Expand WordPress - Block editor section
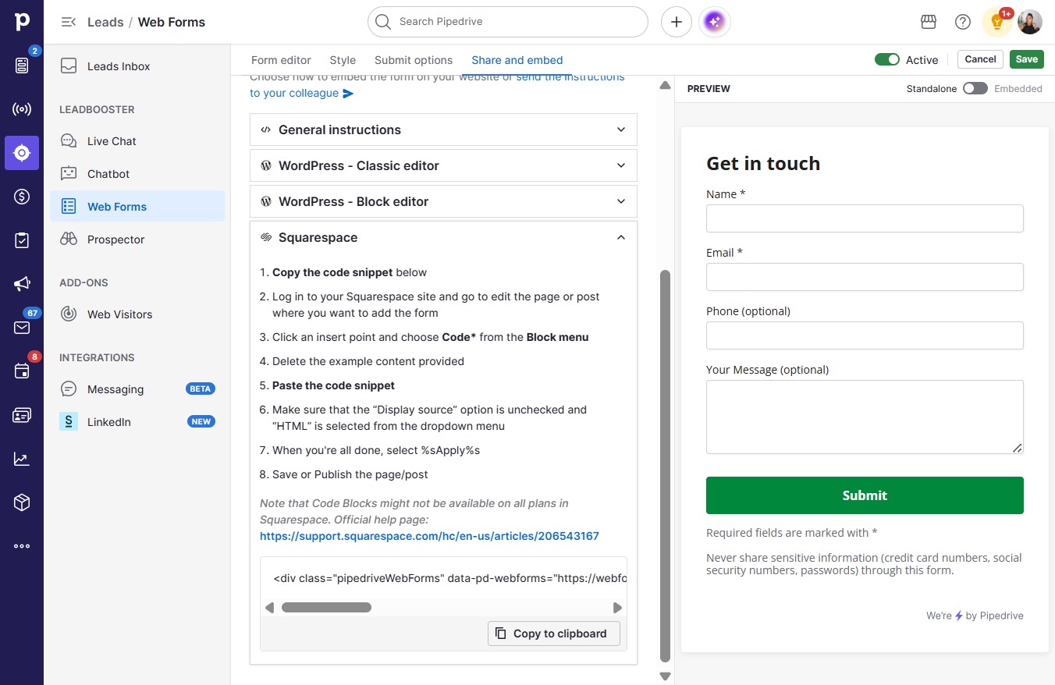Viewport: 1055px width, 685px height. pos(443,201)
